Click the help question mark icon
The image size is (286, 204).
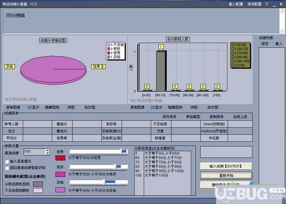[x=267, y=4]
